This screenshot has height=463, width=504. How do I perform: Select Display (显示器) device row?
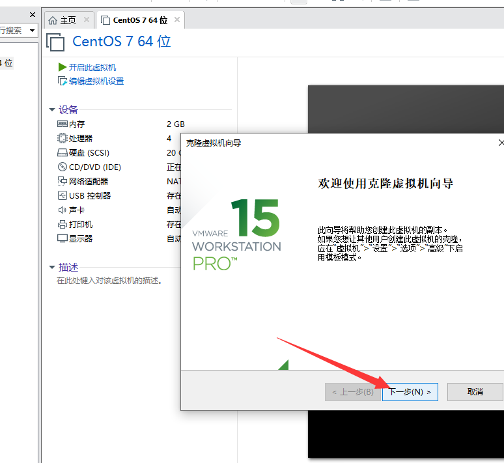point(119,238)
